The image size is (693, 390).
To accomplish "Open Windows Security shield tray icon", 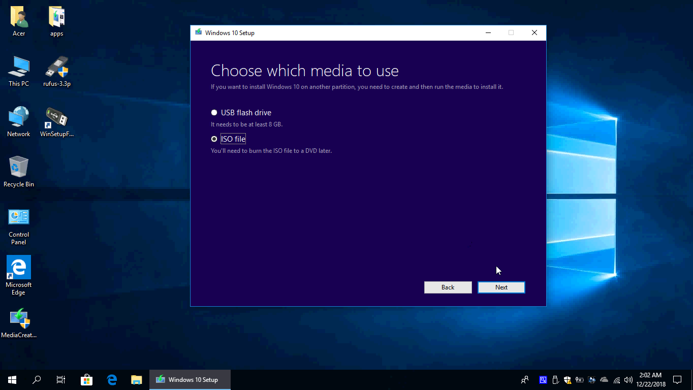I will click(568, 380).
